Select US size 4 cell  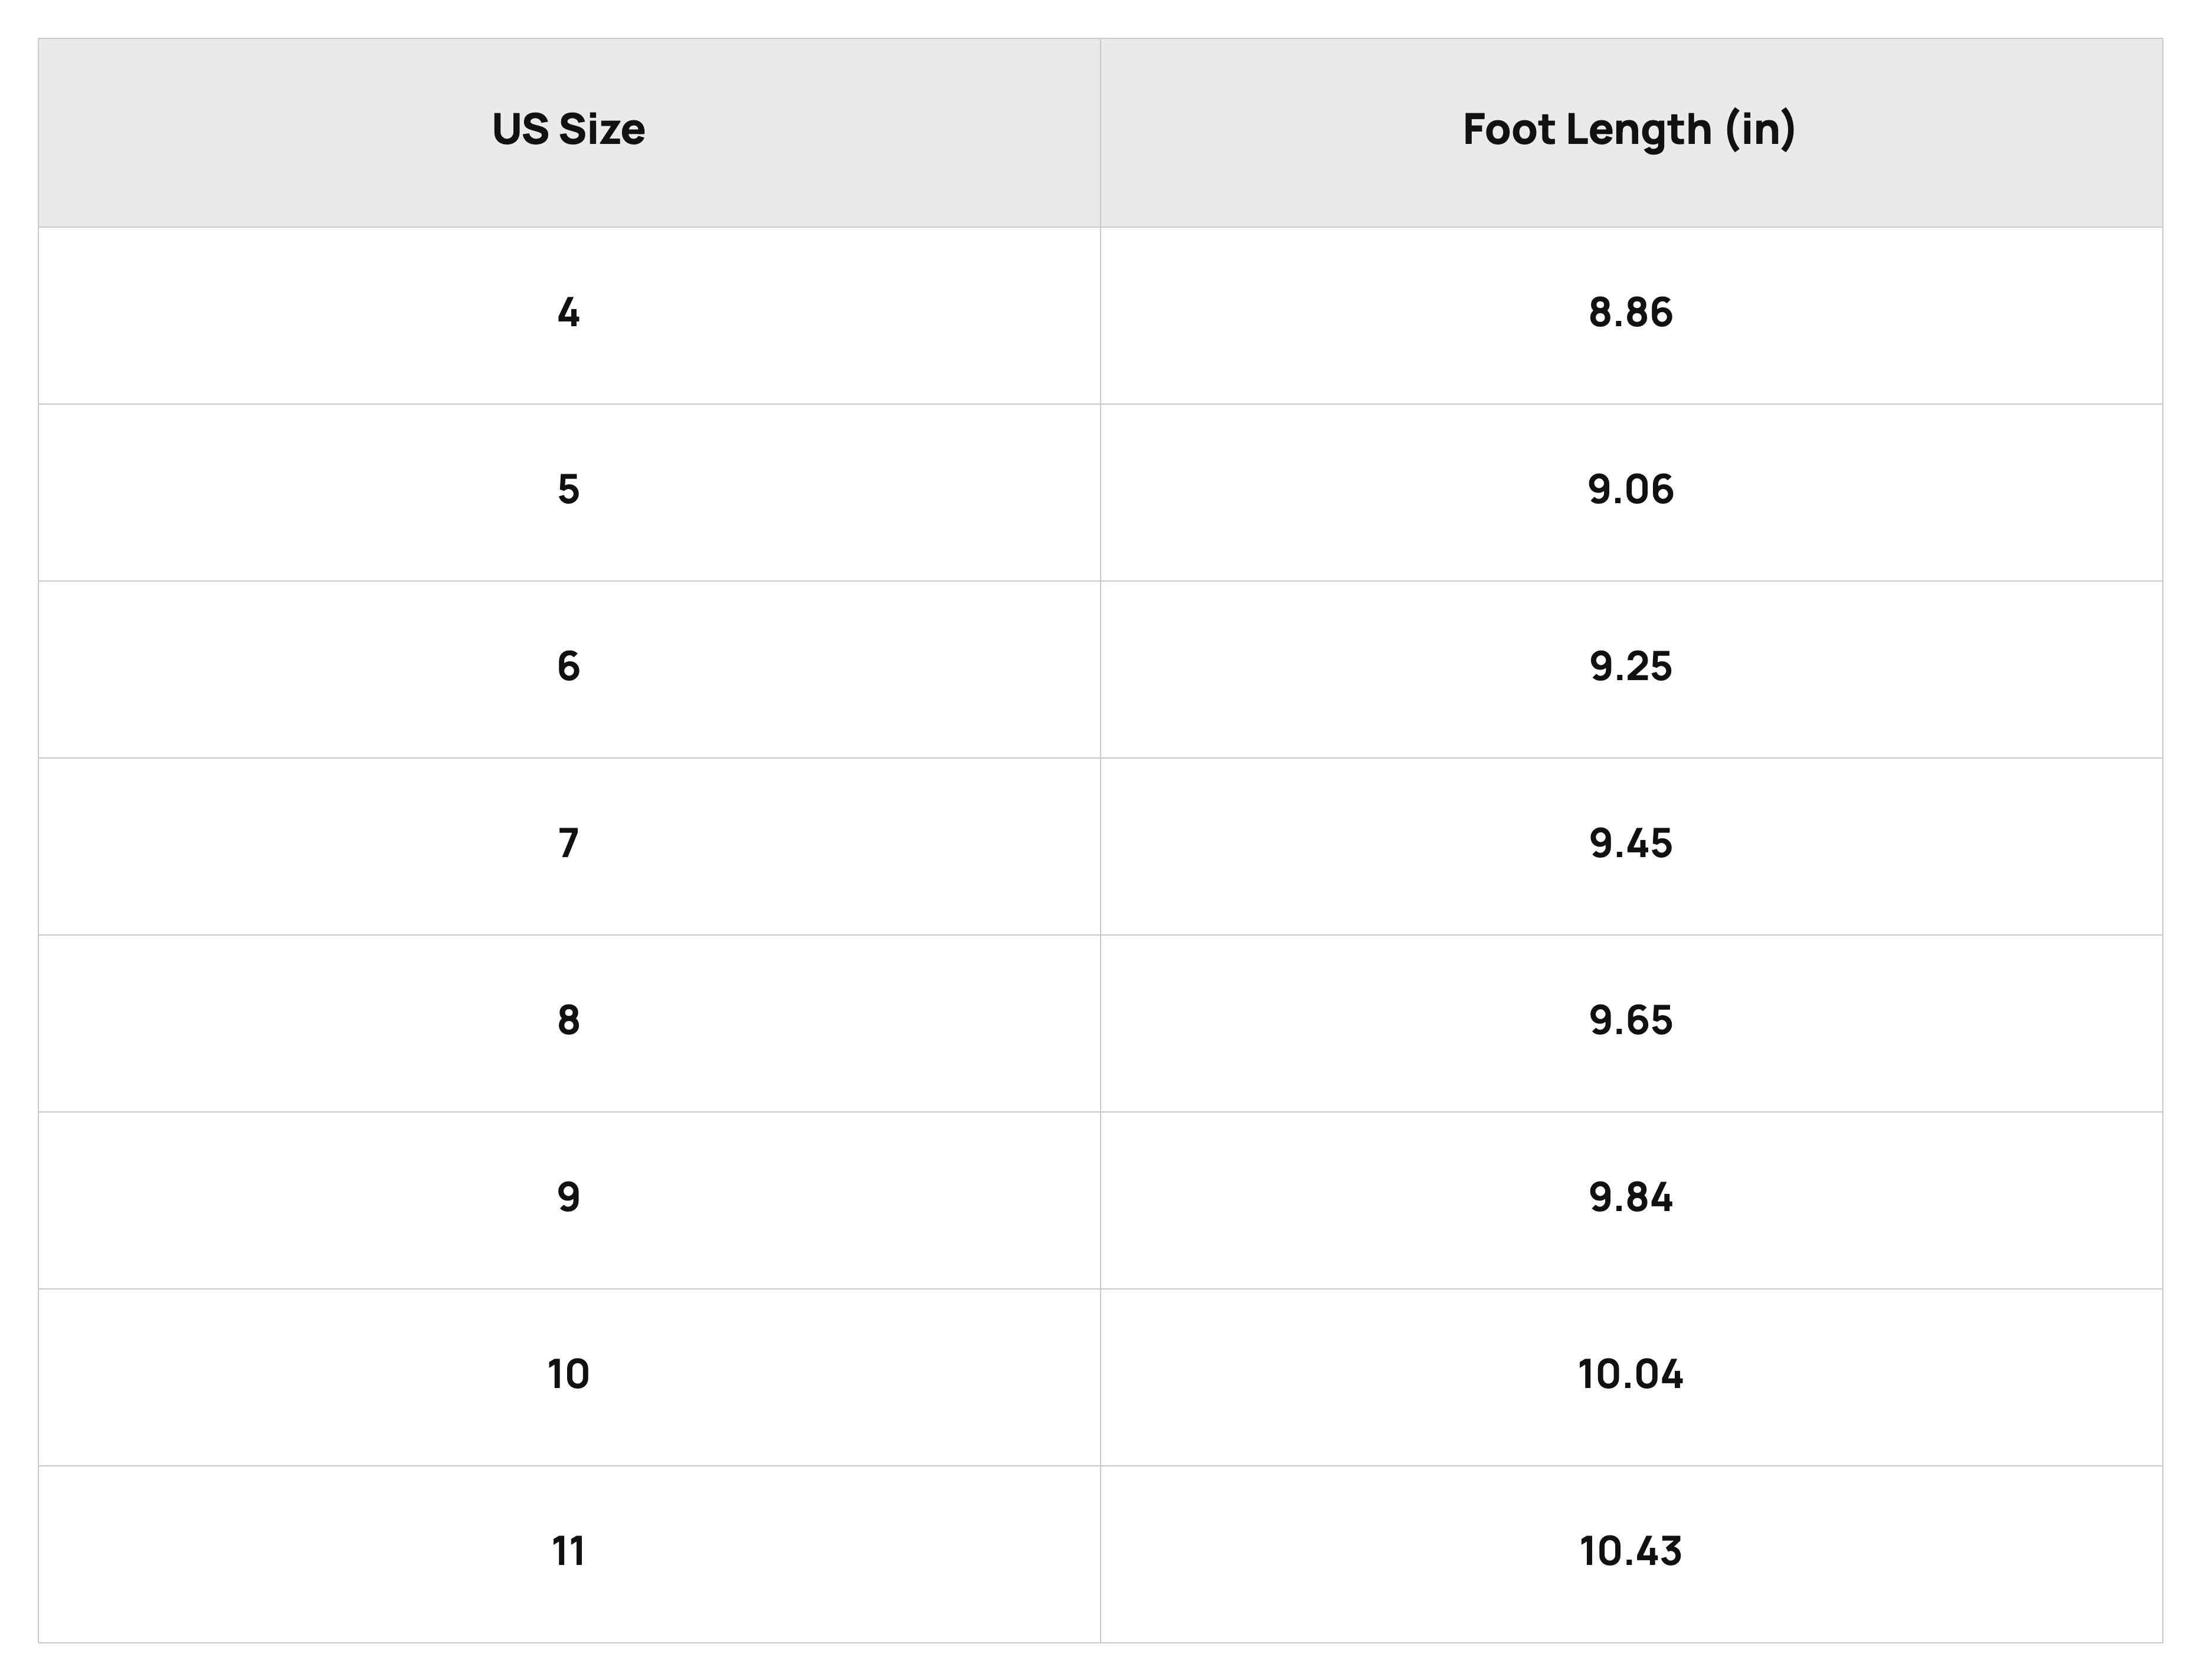568,315
